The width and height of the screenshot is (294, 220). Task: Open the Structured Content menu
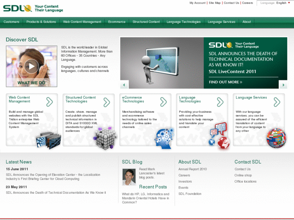[x=146, y=22]
